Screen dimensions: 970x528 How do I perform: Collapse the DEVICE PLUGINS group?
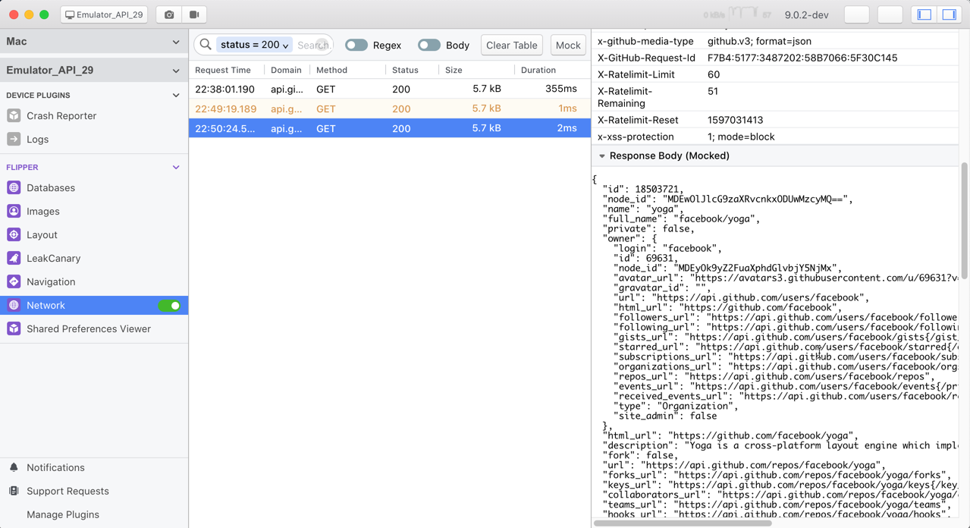pyautogui.click(x=176, y=96)
